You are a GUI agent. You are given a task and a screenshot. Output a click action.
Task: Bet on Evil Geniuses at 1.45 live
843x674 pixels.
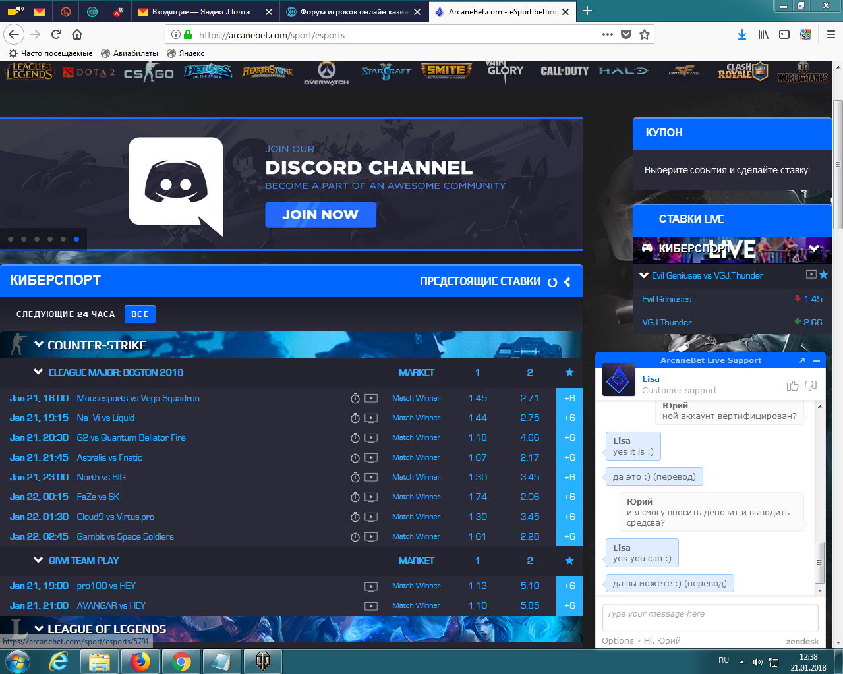(x=732, y=299)
